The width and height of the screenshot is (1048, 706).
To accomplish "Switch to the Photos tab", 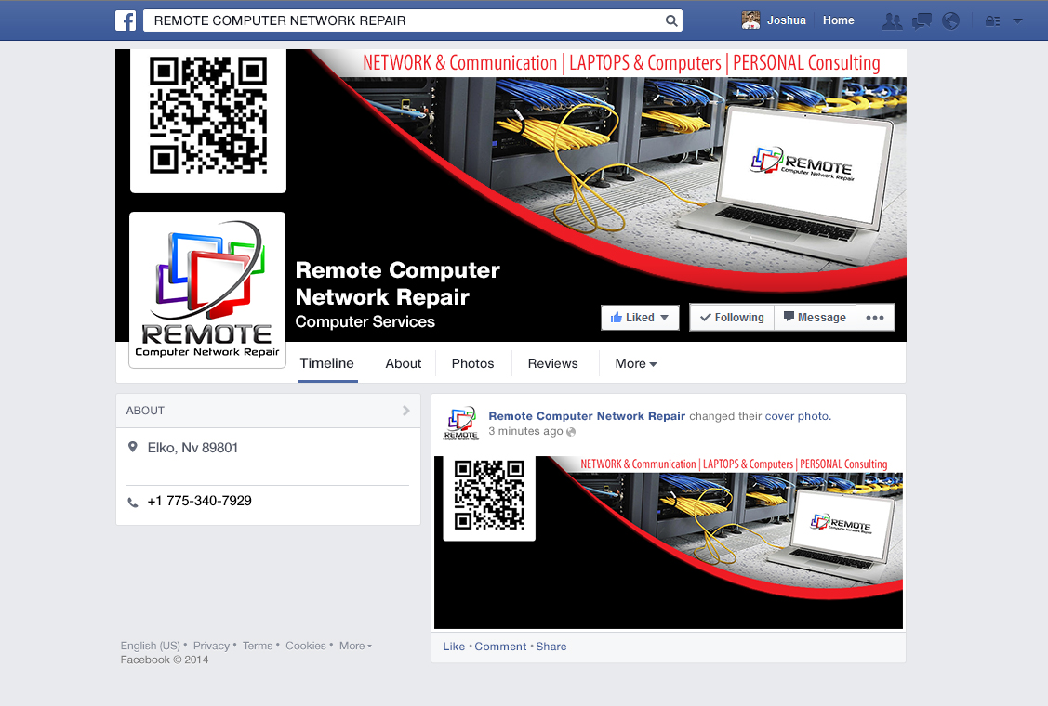I will [472, 363].
